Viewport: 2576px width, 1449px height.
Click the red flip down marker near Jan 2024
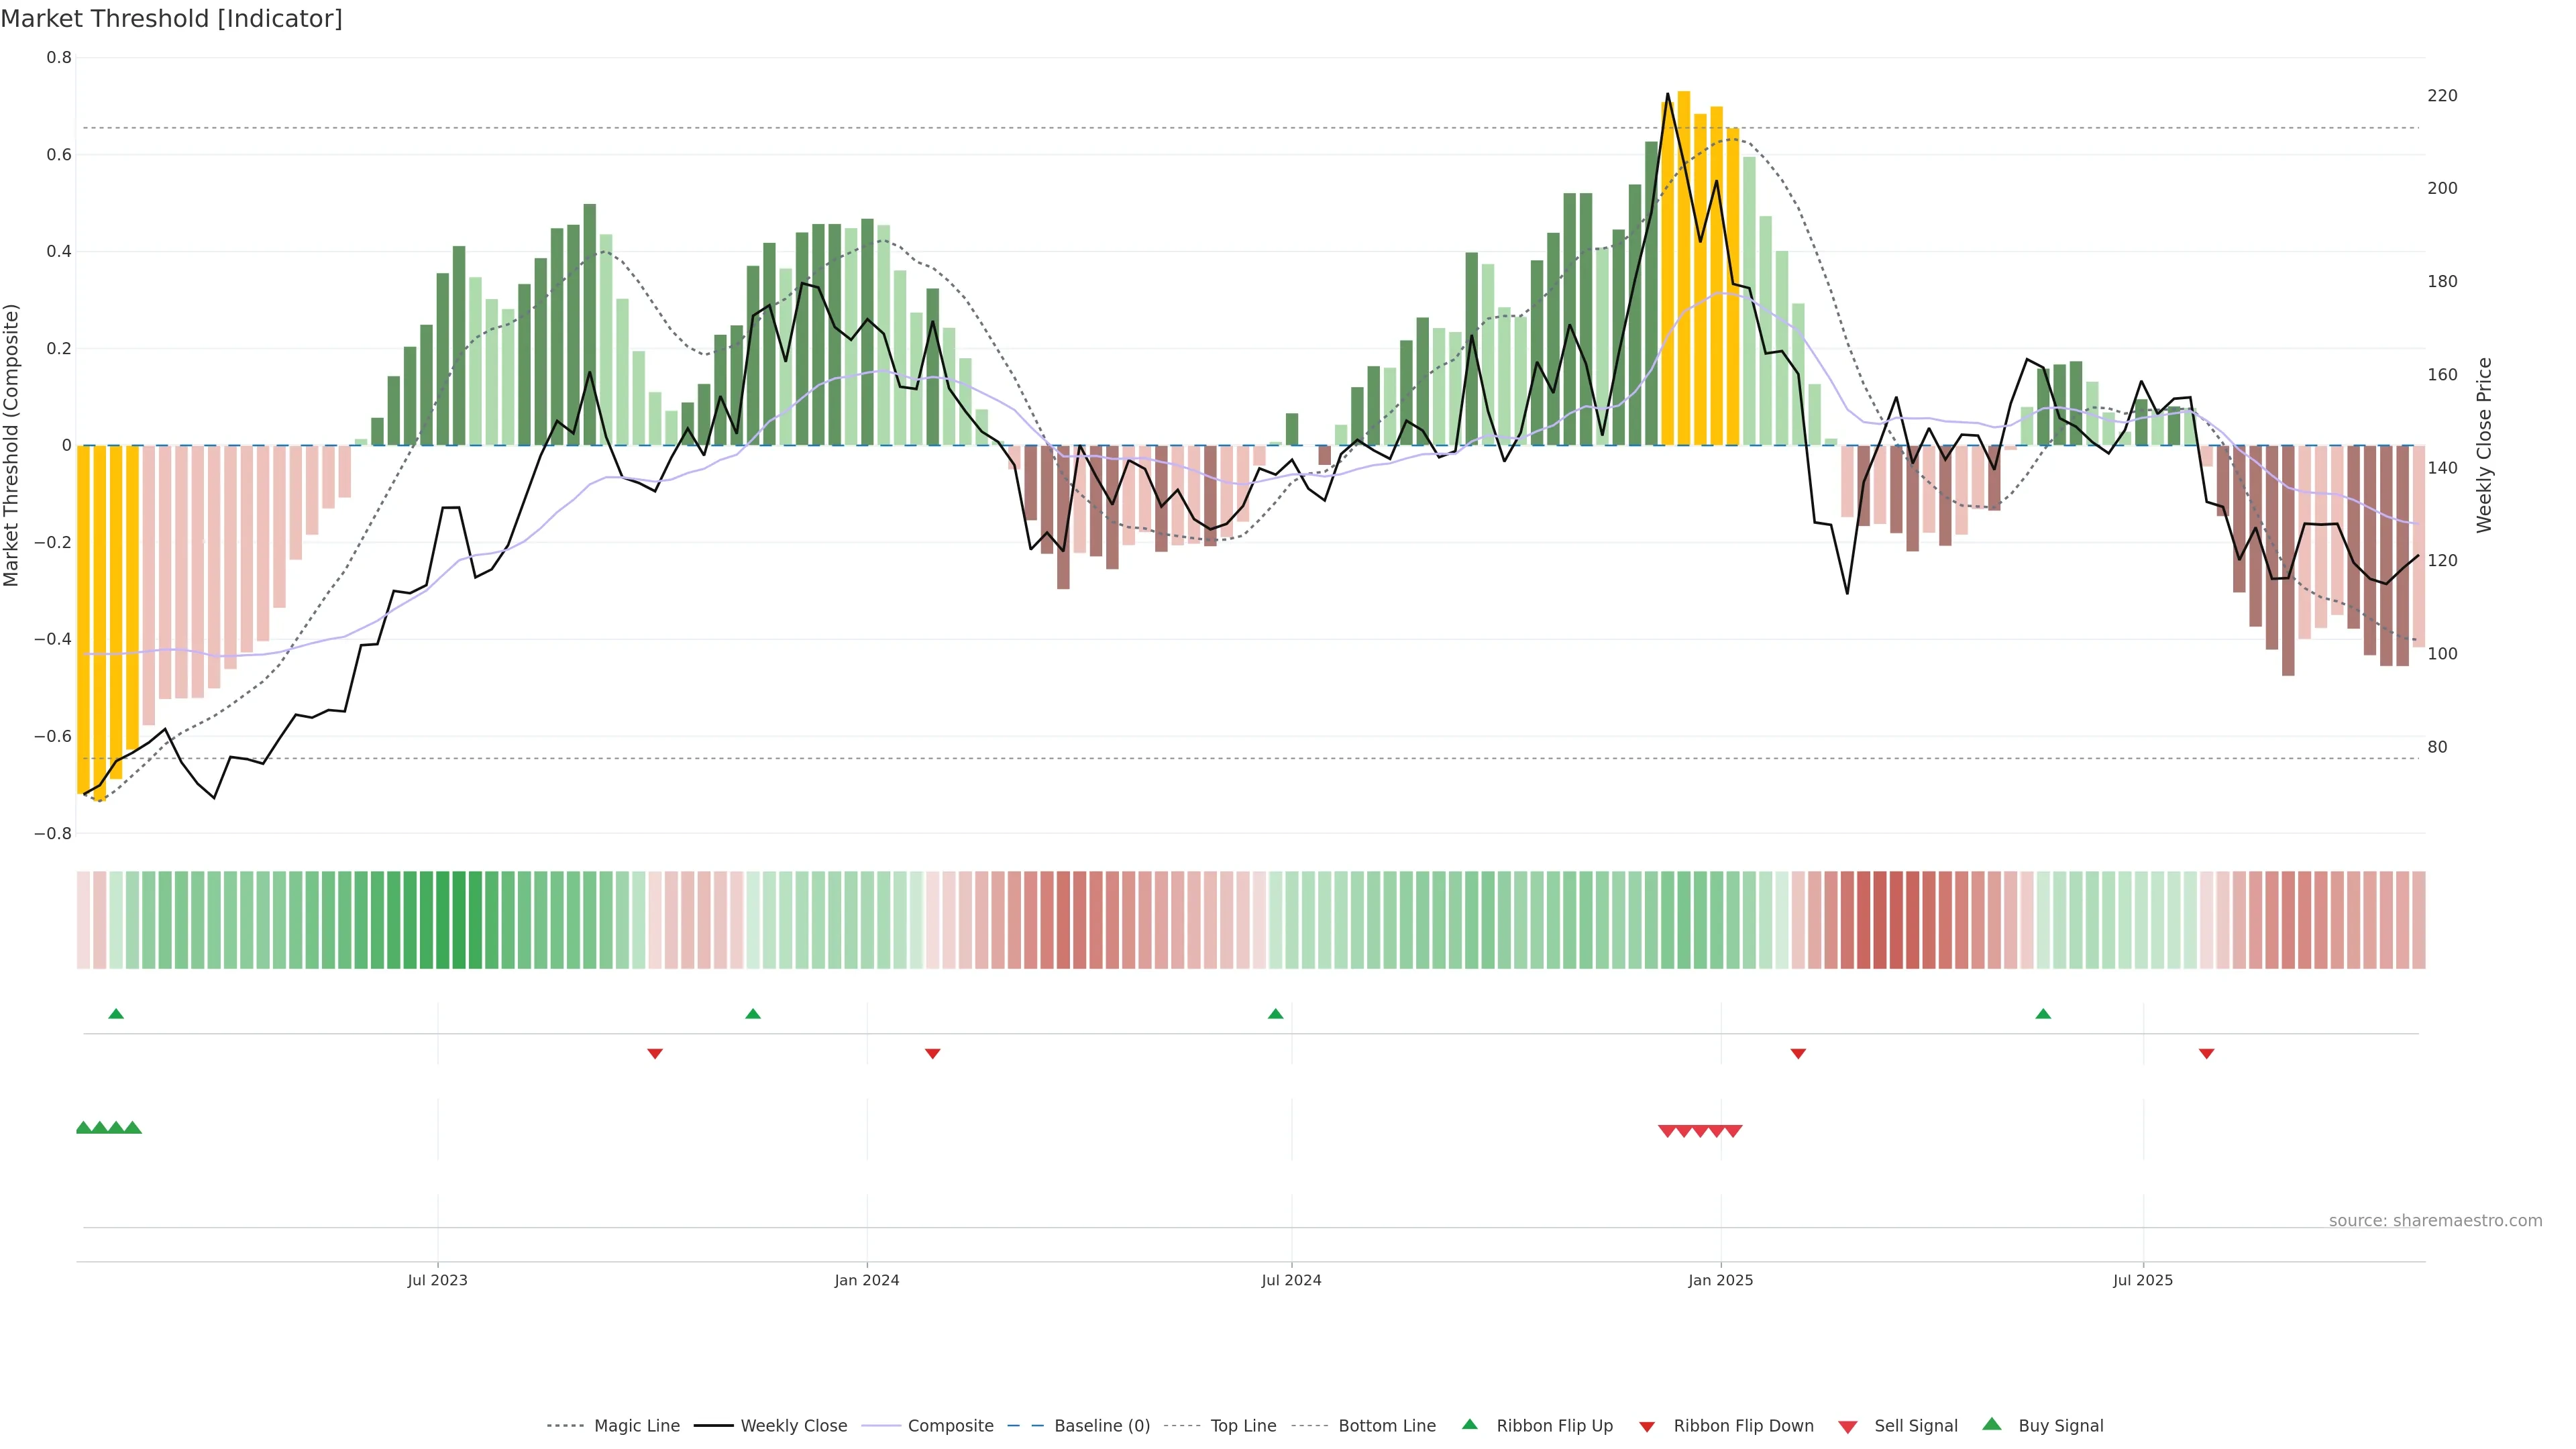[933, 1053]
